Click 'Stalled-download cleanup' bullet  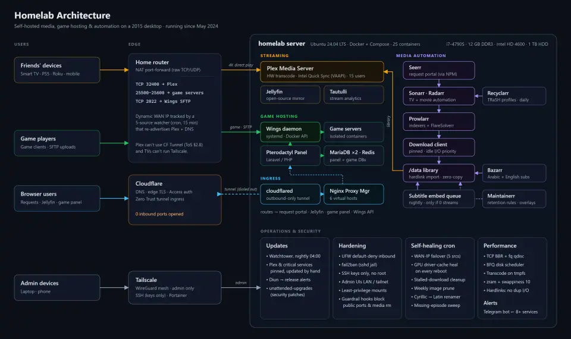click(438, 280)
